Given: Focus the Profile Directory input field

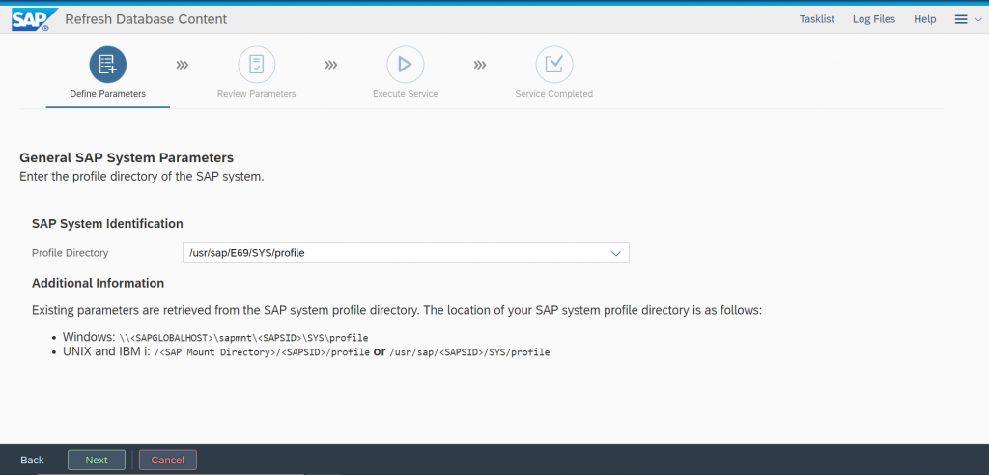Looking at the screenshot, I should pos(406,253).
